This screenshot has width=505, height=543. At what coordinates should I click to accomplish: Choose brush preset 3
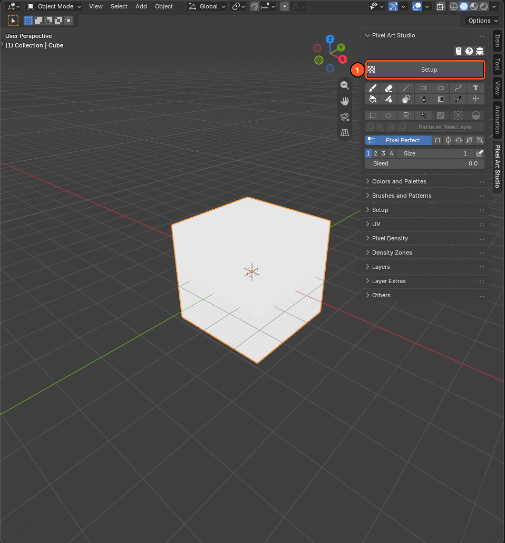pyautogui.click(x=383, y=153)
